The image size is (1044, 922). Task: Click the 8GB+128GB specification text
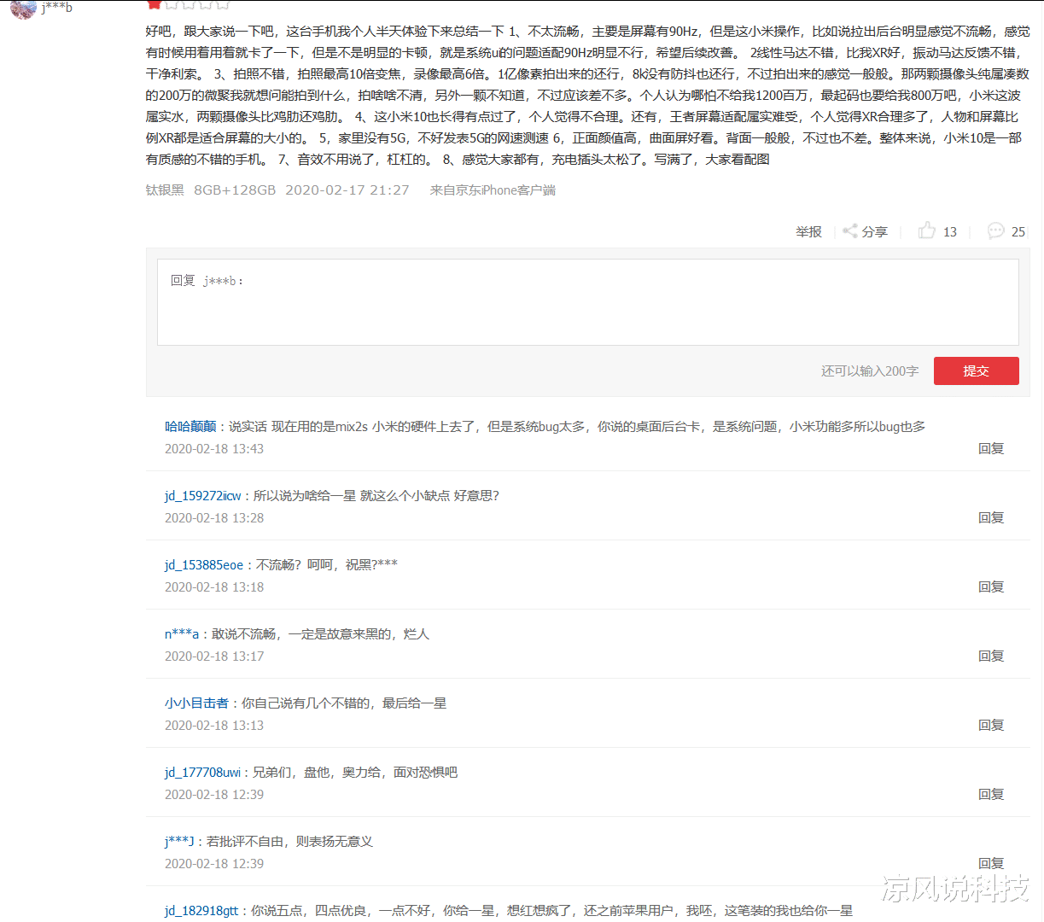pos(235,190)
